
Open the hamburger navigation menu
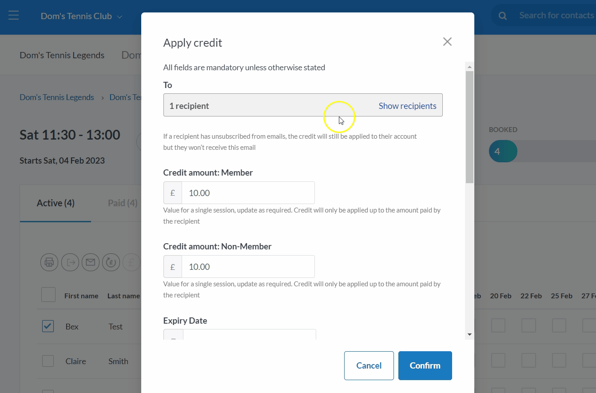click(13, 16)
